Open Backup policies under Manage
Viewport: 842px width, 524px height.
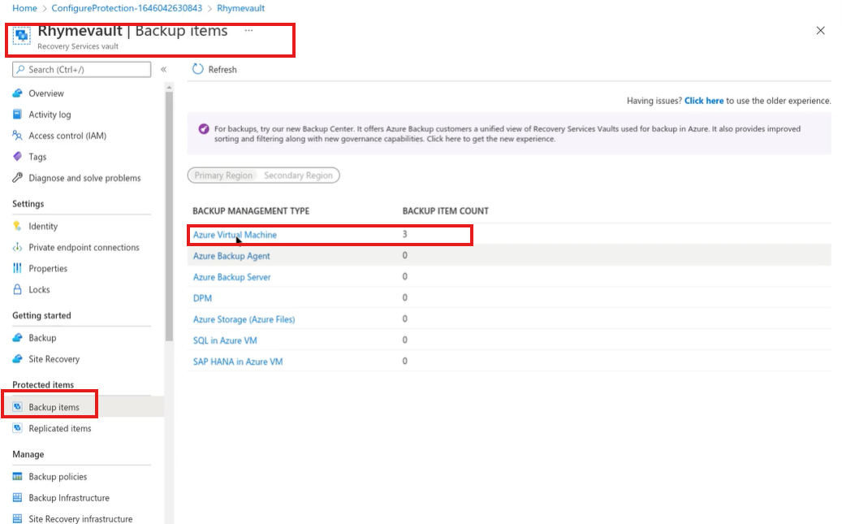coord(58,477)
